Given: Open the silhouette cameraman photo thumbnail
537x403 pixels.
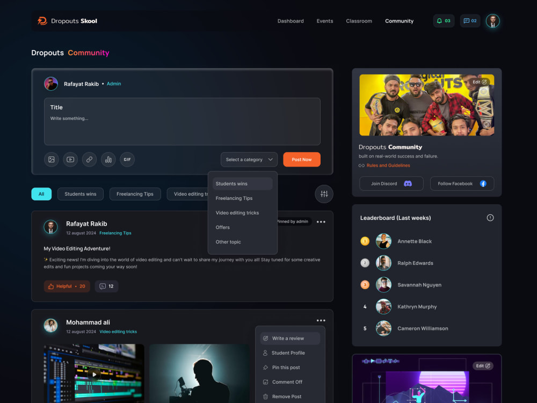Looking at the screenshot, I should tap(199, 373).
